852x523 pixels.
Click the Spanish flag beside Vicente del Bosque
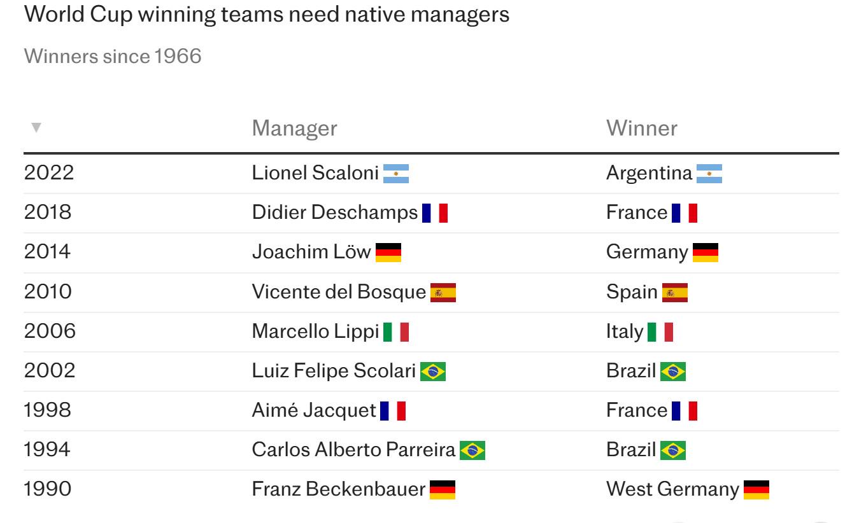click(x=443, y=293)
